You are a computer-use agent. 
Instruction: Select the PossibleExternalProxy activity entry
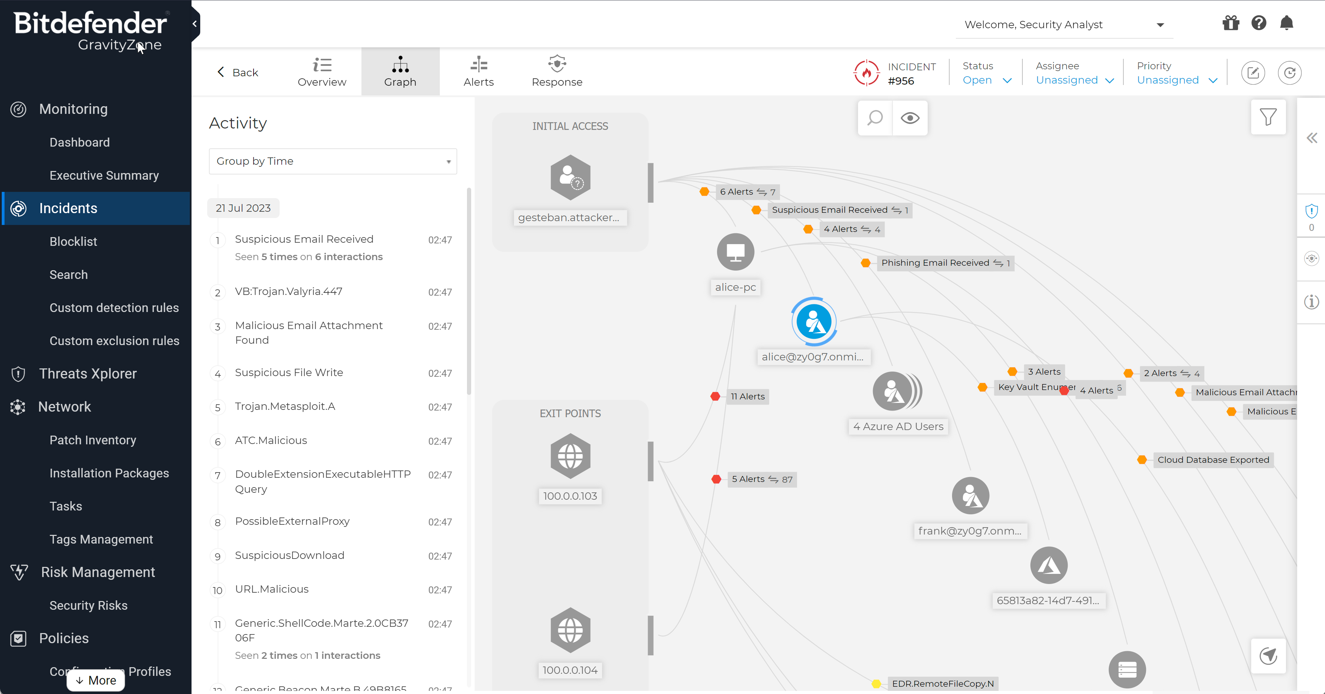(x=332, y=522)
